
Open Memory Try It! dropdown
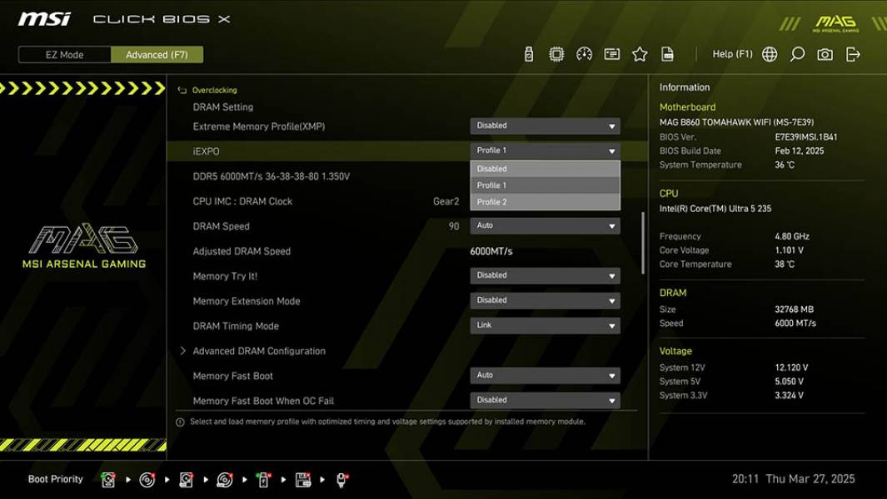click(x=545, y=276)
